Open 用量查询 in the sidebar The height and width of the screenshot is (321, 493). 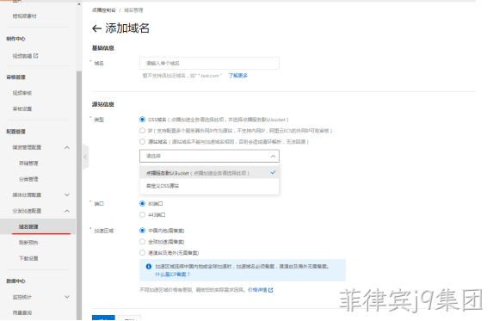tap(22, 313)
